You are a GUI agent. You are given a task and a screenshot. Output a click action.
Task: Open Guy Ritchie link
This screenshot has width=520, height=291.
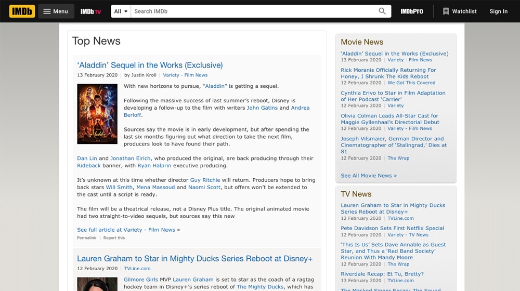tap(205, 180)
